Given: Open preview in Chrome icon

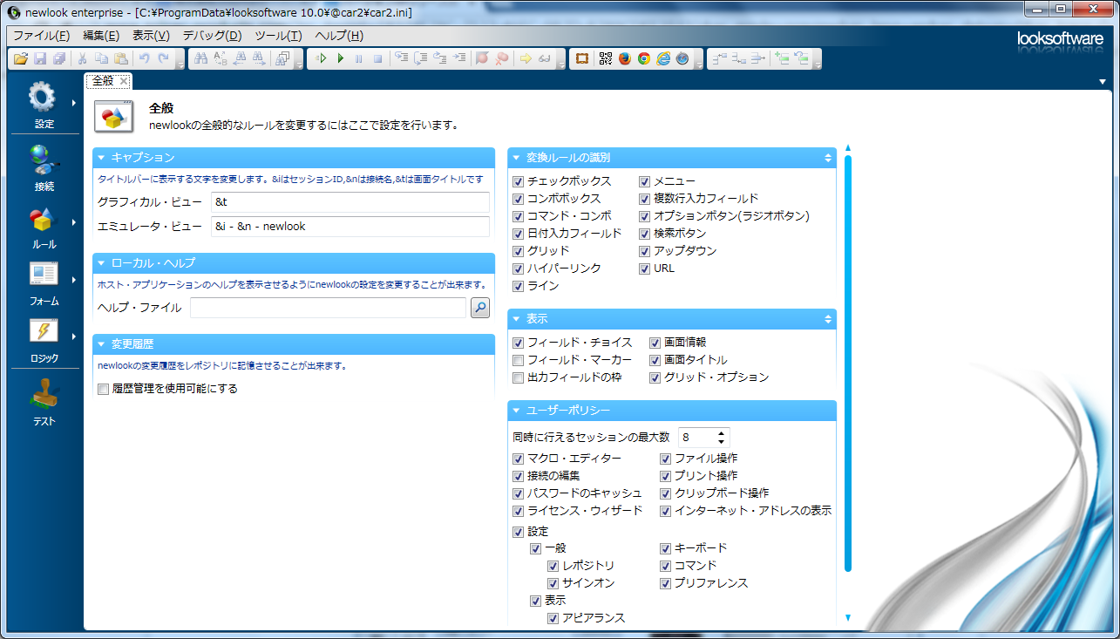Looking at the screenshot, I should click(x=644, y=58).
